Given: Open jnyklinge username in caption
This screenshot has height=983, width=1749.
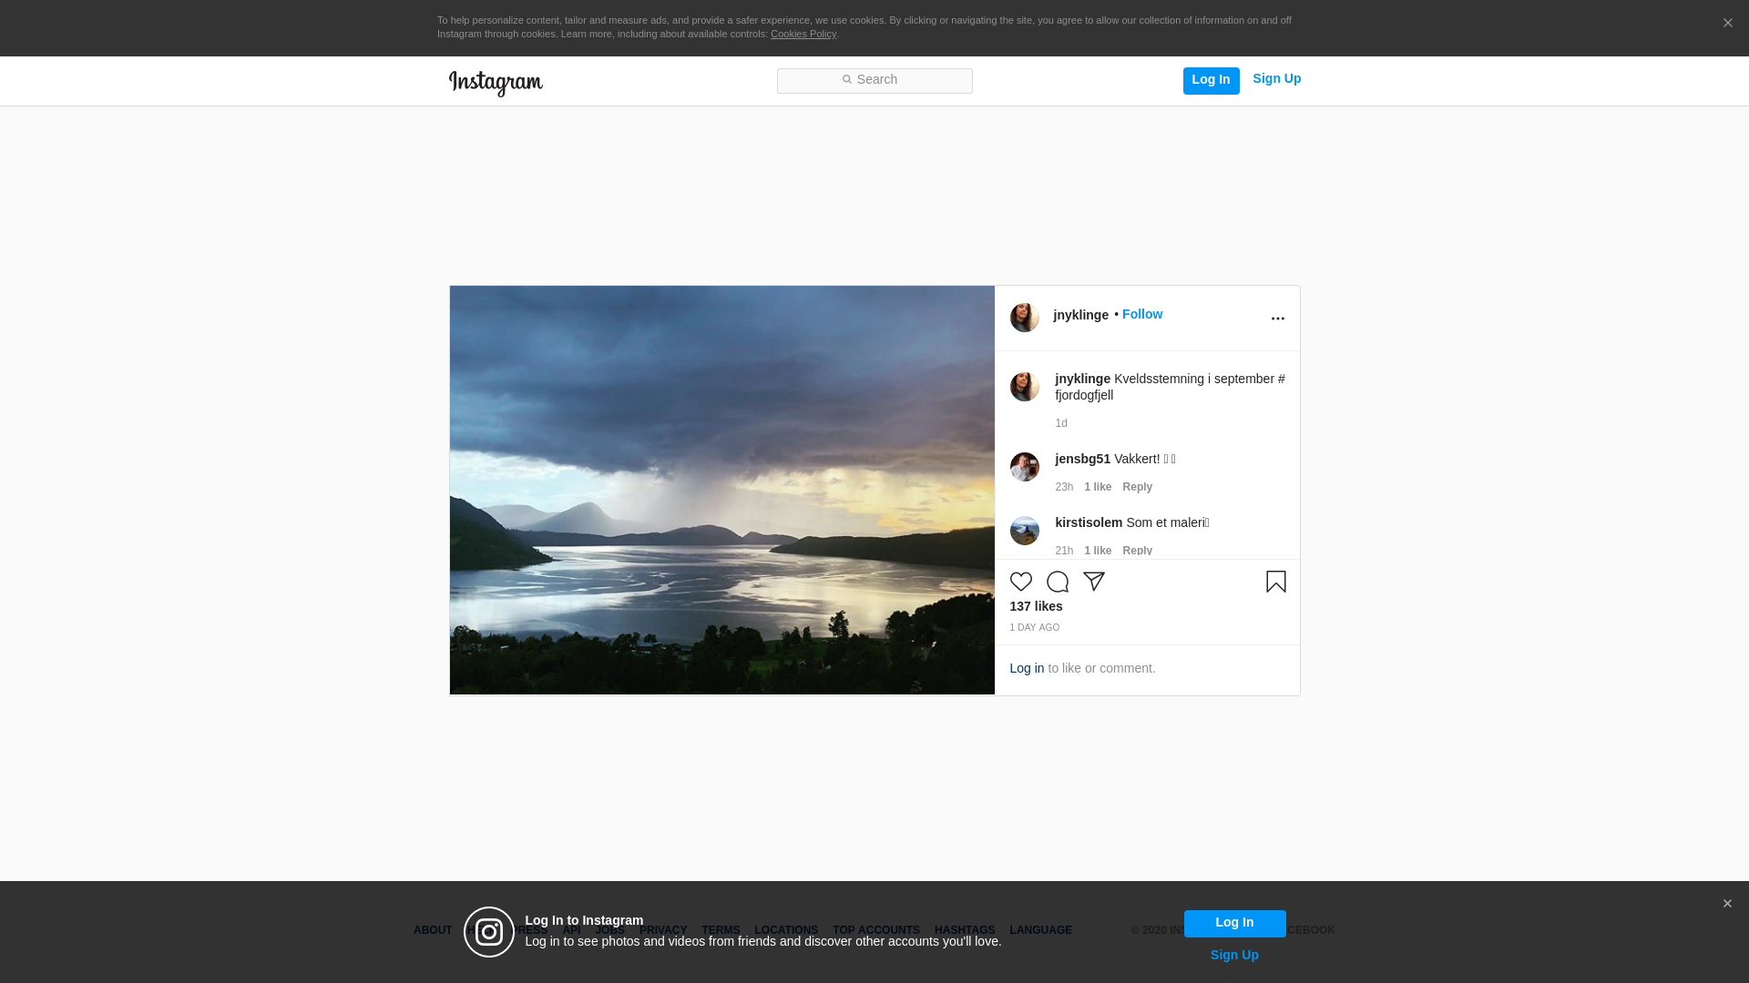Looking at the screenshot, I should click(x=1082, y=379).
